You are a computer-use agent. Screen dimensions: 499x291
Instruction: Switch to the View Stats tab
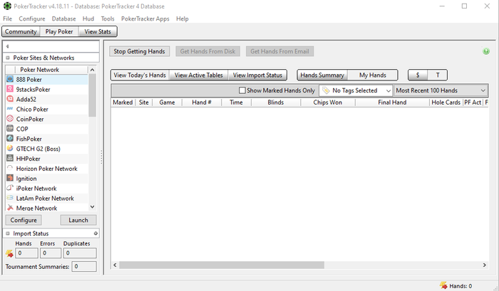[98, 31]
